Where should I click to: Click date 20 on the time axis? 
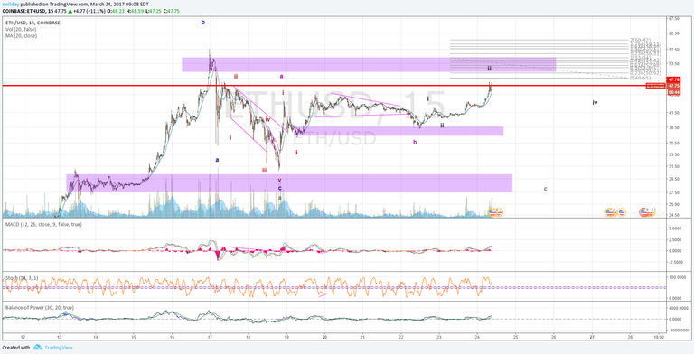324,336
